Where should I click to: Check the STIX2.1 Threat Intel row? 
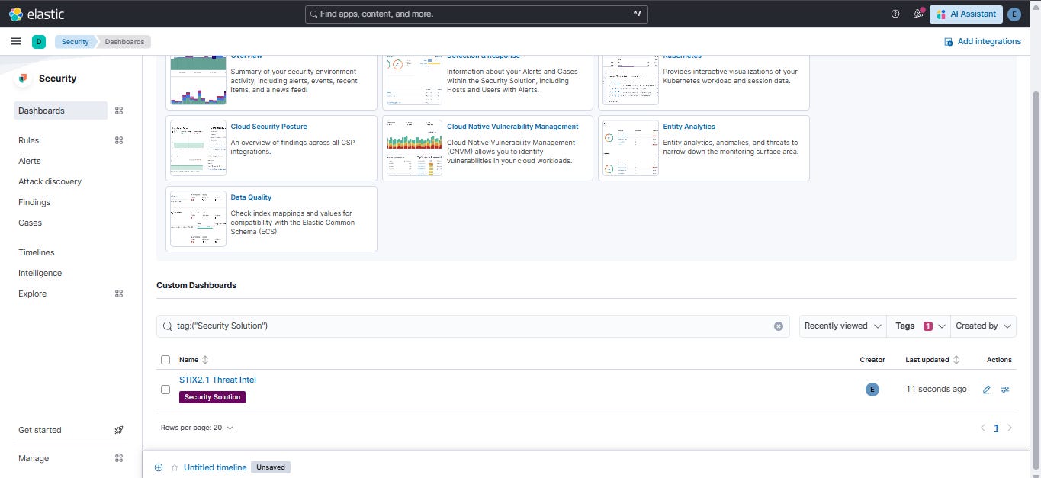(165, 390)
